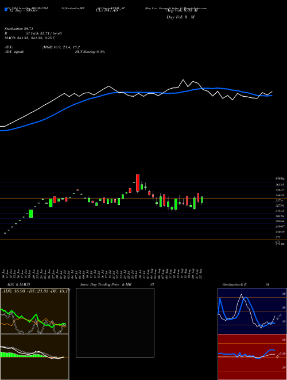Click the large green candle near 20 Jun
287x380 pixels.
(30, 214)
